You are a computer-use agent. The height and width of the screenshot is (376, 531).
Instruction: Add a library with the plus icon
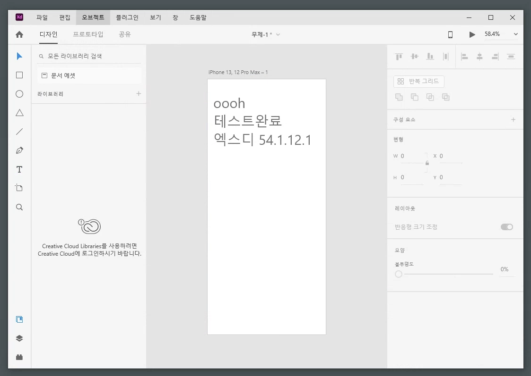(x=139, y=93)
